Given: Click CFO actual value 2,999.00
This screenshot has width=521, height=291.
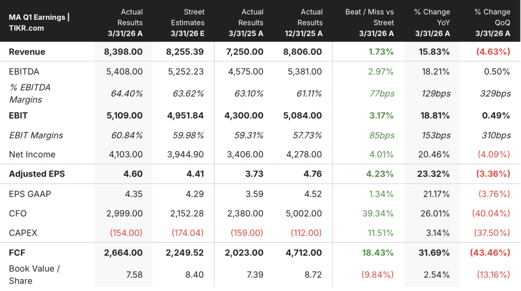Looking at the screenshot, I should 124,213.
